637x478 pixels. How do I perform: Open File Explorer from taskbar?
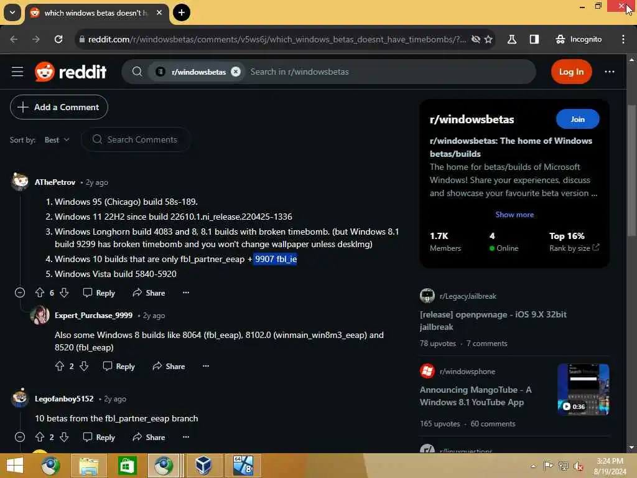pos(89,466)
